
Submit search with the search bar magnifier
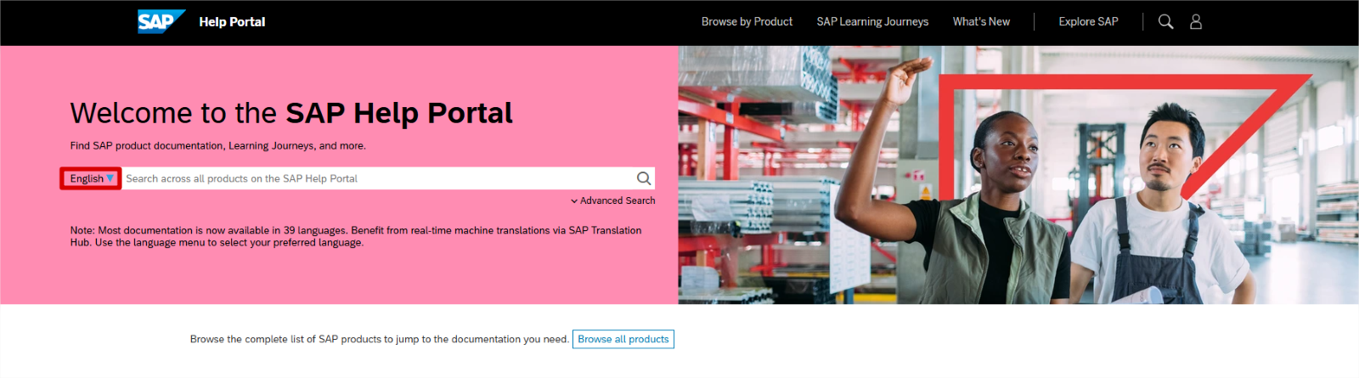tap(644, 178)
